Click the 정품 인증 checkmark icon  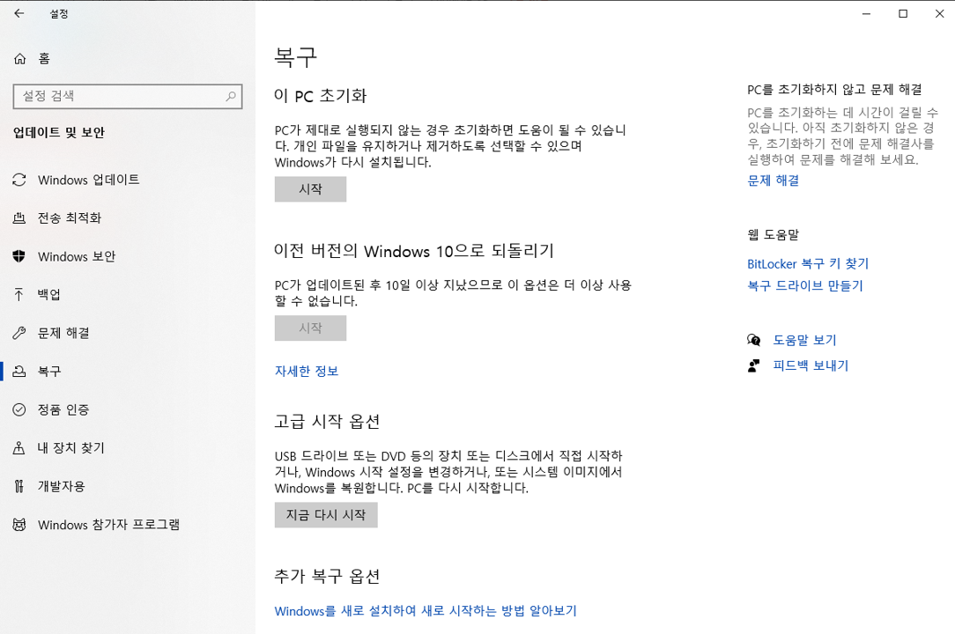point(19,409)
